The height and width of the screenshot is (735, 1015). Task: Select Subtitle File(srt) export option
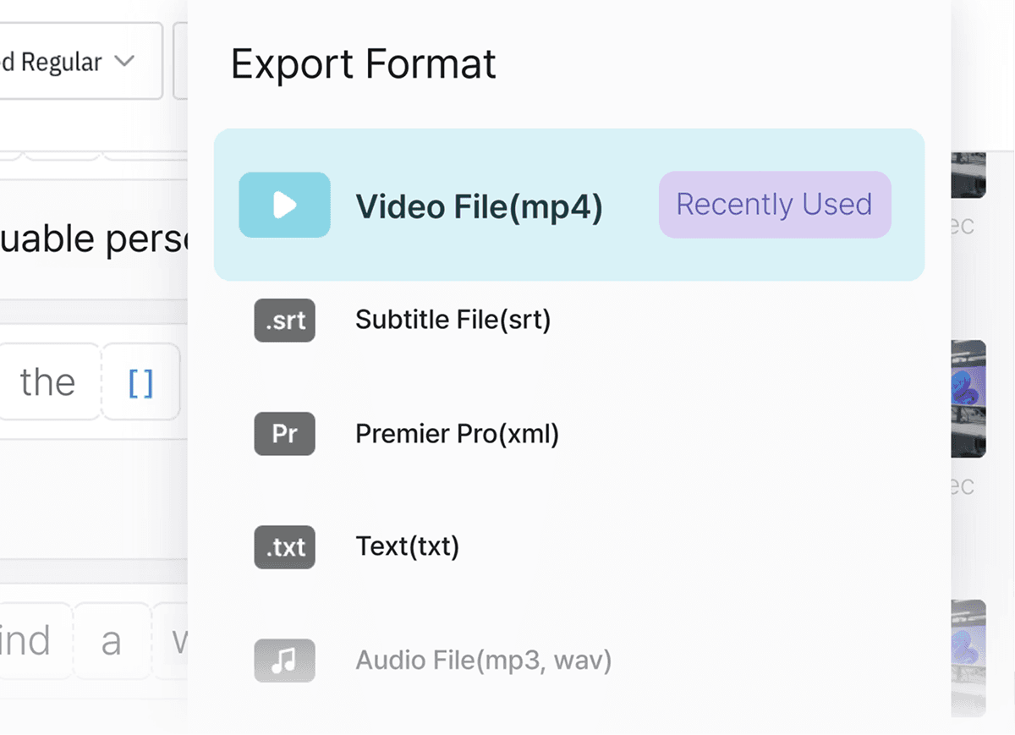(453, 320)
